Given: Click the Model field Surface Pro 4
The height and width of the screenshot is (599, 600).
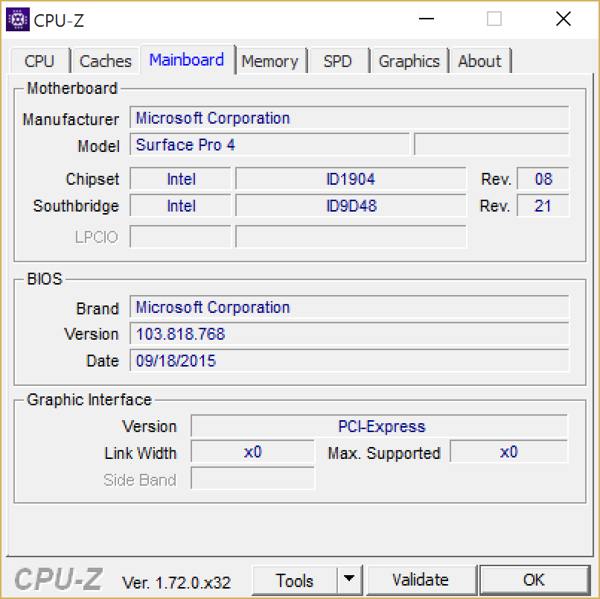Looking at the screenshot, I should 269,145.
